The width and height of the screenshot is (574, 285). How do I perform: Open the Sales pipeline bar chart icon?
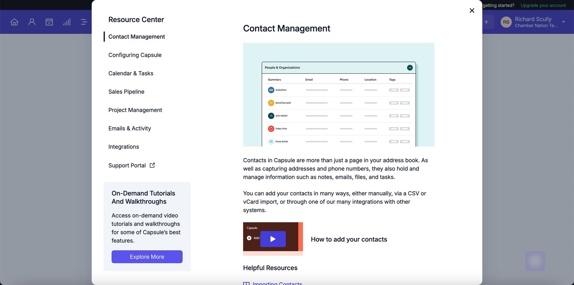click(67, 22)
